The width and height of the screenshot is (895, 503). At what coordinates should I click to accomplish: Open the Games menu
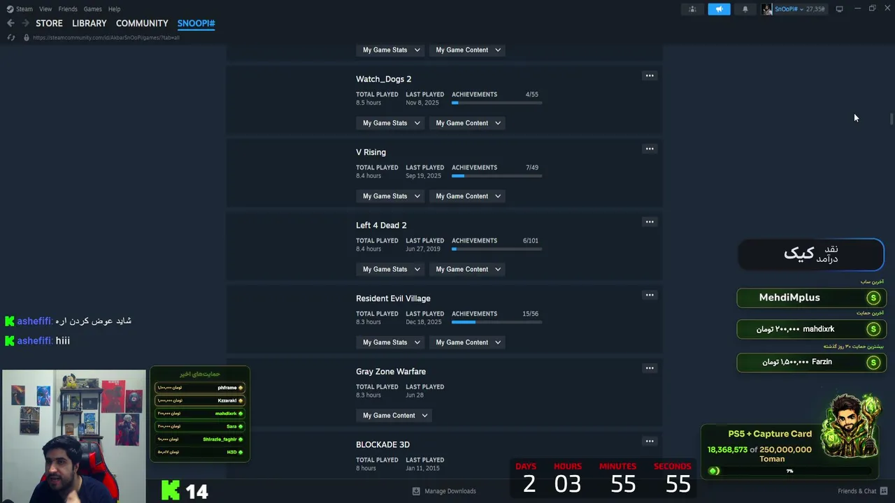tap(93, 9)
